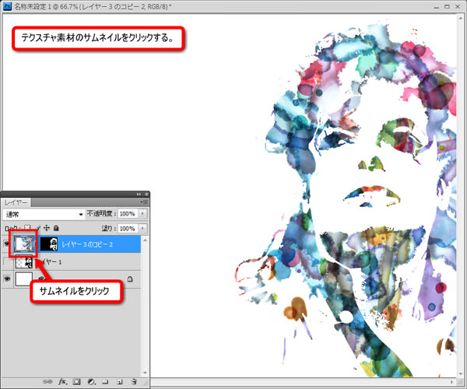Click the 塗り 100% value field
The width and height of the screenshot is (467, 389).
(128, 228)
